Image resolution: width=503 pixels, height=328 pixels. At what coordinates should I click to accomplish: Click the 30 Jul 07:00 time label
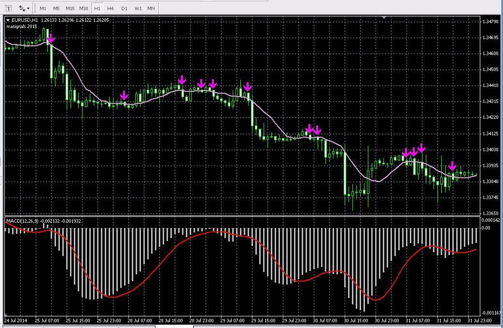(x=325, y=320)
